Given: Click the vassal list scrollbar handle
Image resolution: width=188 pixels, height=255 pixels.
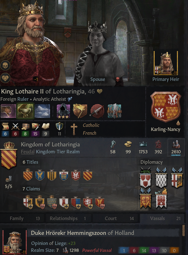Looking at the screenshot, I should [184, 230].
